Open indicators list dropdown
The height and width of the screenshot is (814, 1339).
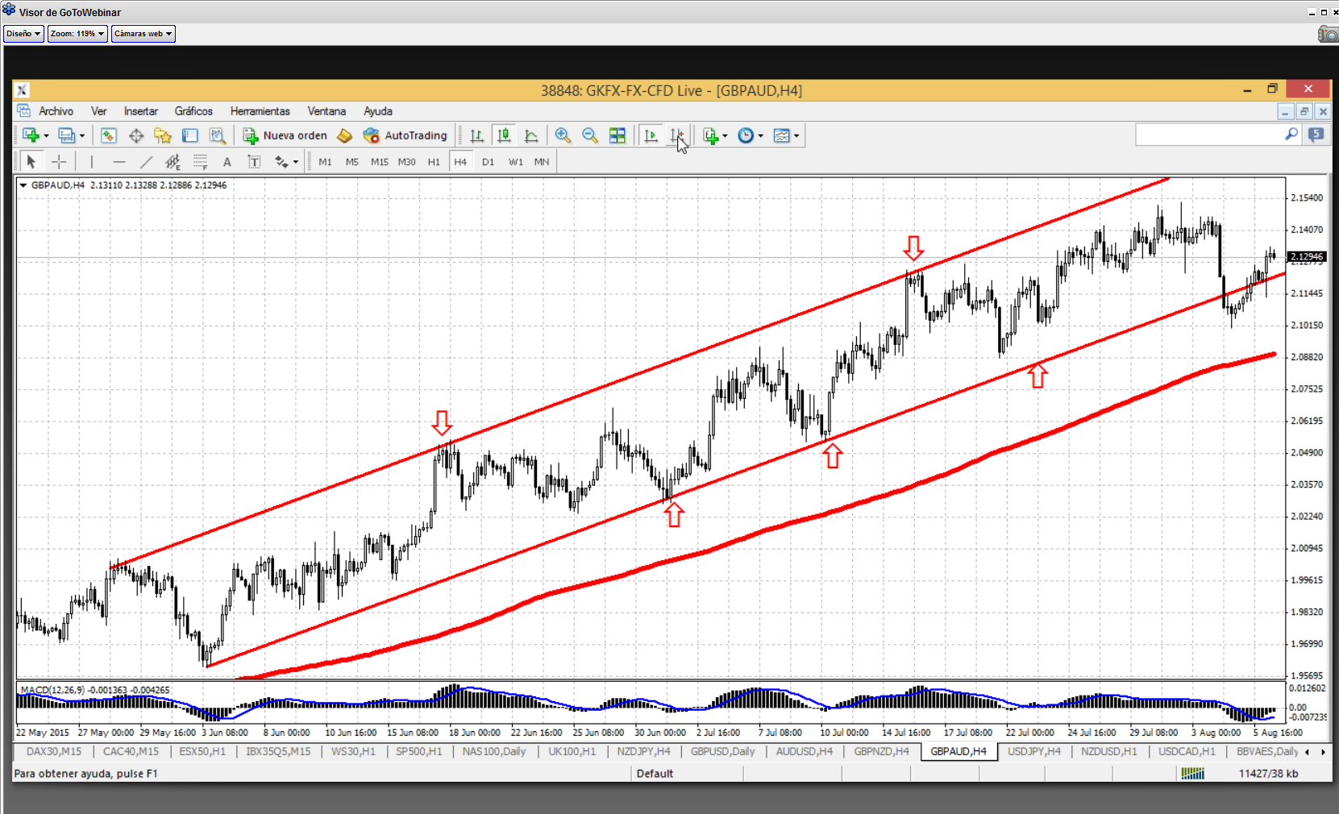[x=714, y=135]
